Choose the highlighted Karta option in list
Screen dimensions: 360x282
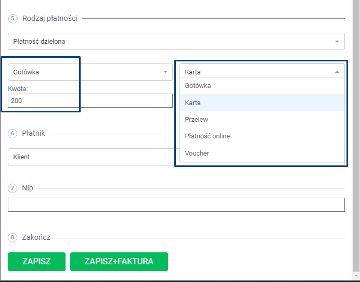(193, 103)
